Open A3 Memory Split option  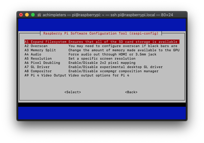(x=102, y=50)
